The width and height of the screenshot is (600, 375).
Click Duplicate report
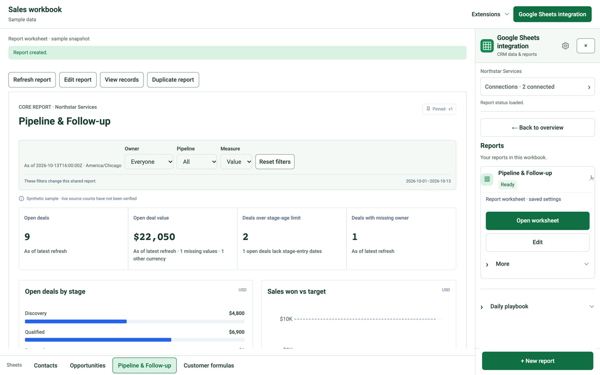(173, 80)
